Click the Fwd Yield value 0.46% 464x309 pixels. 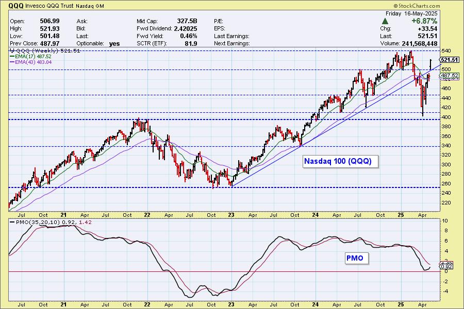point(189,36)
